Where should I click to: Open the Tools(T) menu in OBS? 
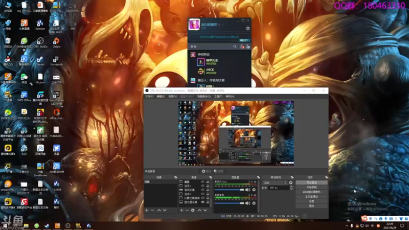click(218, 97)
